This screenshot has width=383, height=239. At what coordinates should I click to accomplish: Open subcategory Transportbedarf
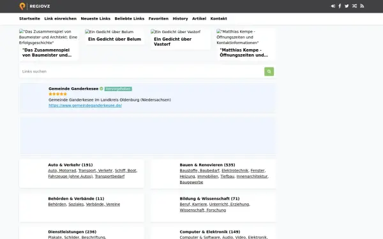110,177
